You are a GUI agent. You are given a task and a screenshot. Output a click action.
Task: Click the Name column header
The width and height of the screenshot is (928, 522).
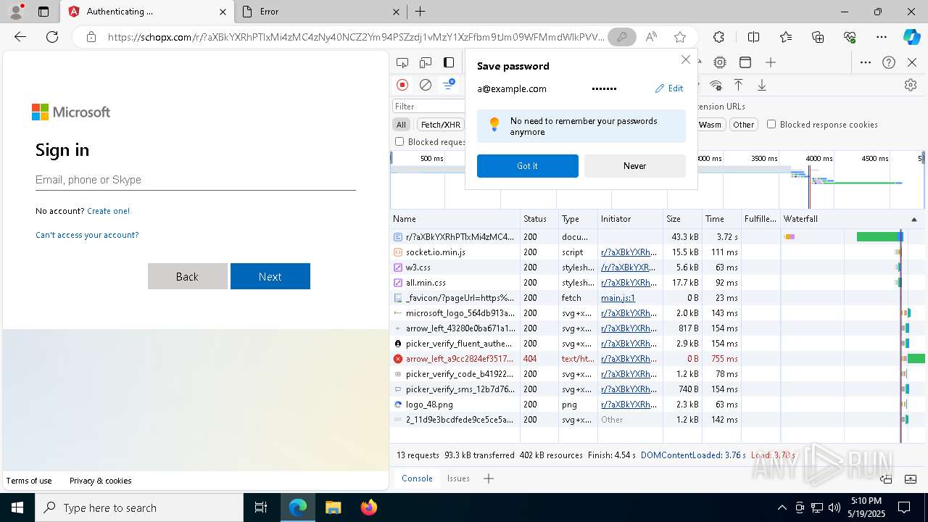click(x=455, y=219)
